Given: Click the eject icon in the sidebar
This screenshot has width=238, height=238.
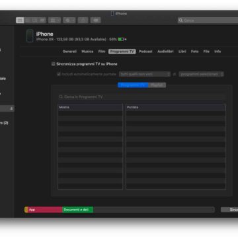Looking at the screenshot, I should pos(11,108).
